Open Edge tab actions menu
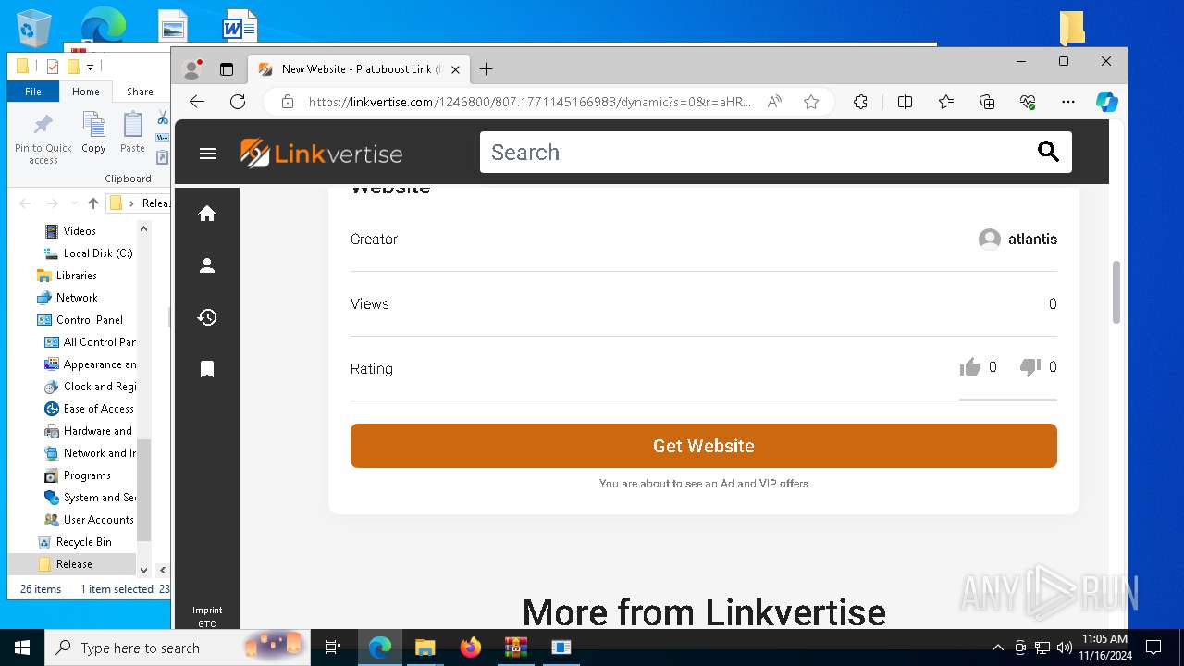This screenshot has width=1184, height=666. [x=227, y=69]
